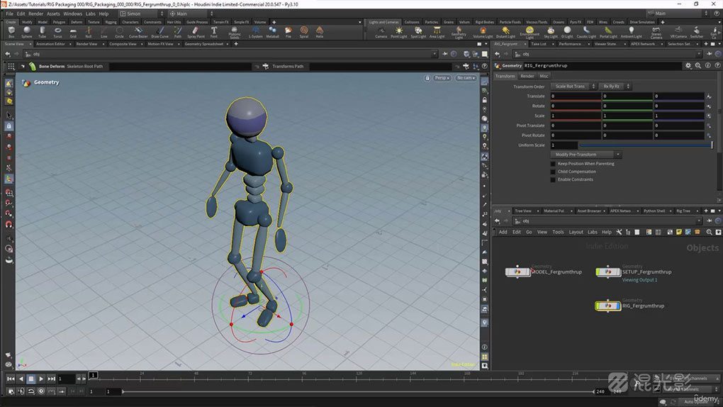Select the Spray Paint shelf tool
This screenshot has height=407, width=723.
tap(196, 32)
